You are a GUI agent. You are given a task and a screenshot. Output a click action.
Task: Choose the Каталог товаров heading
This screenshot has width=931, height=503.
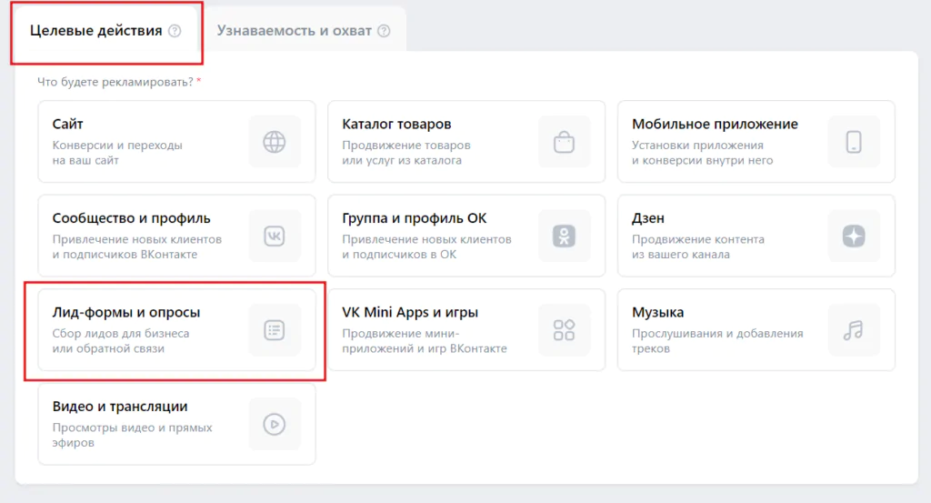tap(396, 124)
